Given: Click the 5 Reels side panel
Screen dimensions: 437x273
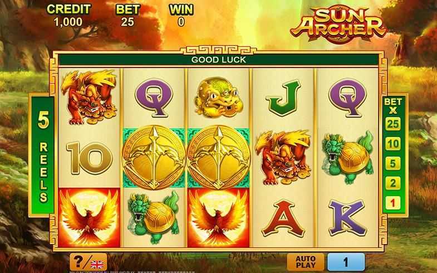Looking at the screenshot, I should coord(43,155).
